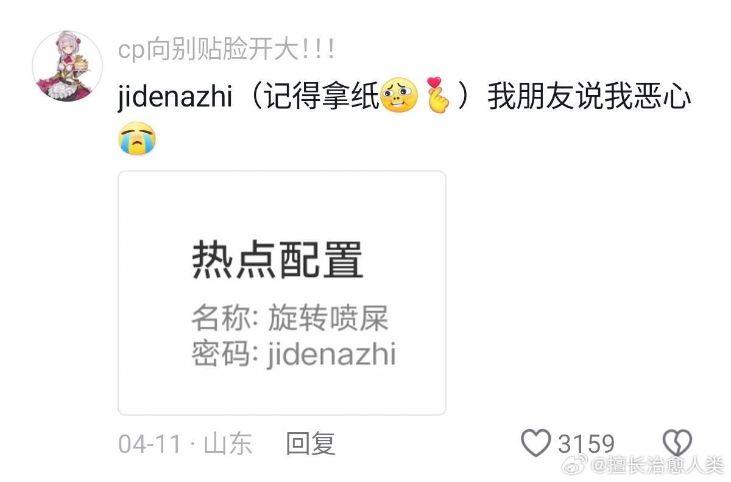Click the 我朋友说我恶心 comment text
This screenshot has width=731, height=482.
pos(589,97)
